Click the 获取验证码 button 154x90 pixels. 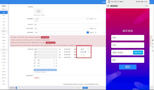click(138, 53)
